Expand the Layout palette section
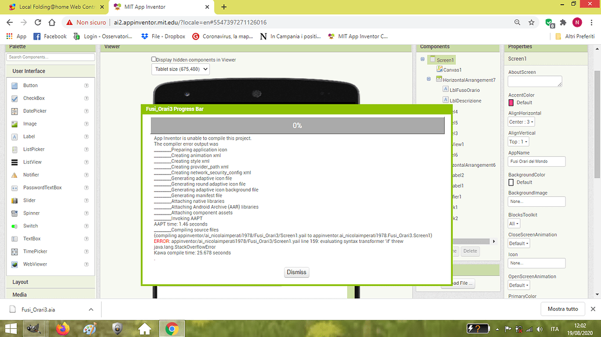Screen dimensions: 601x337 tap(51, 282)
